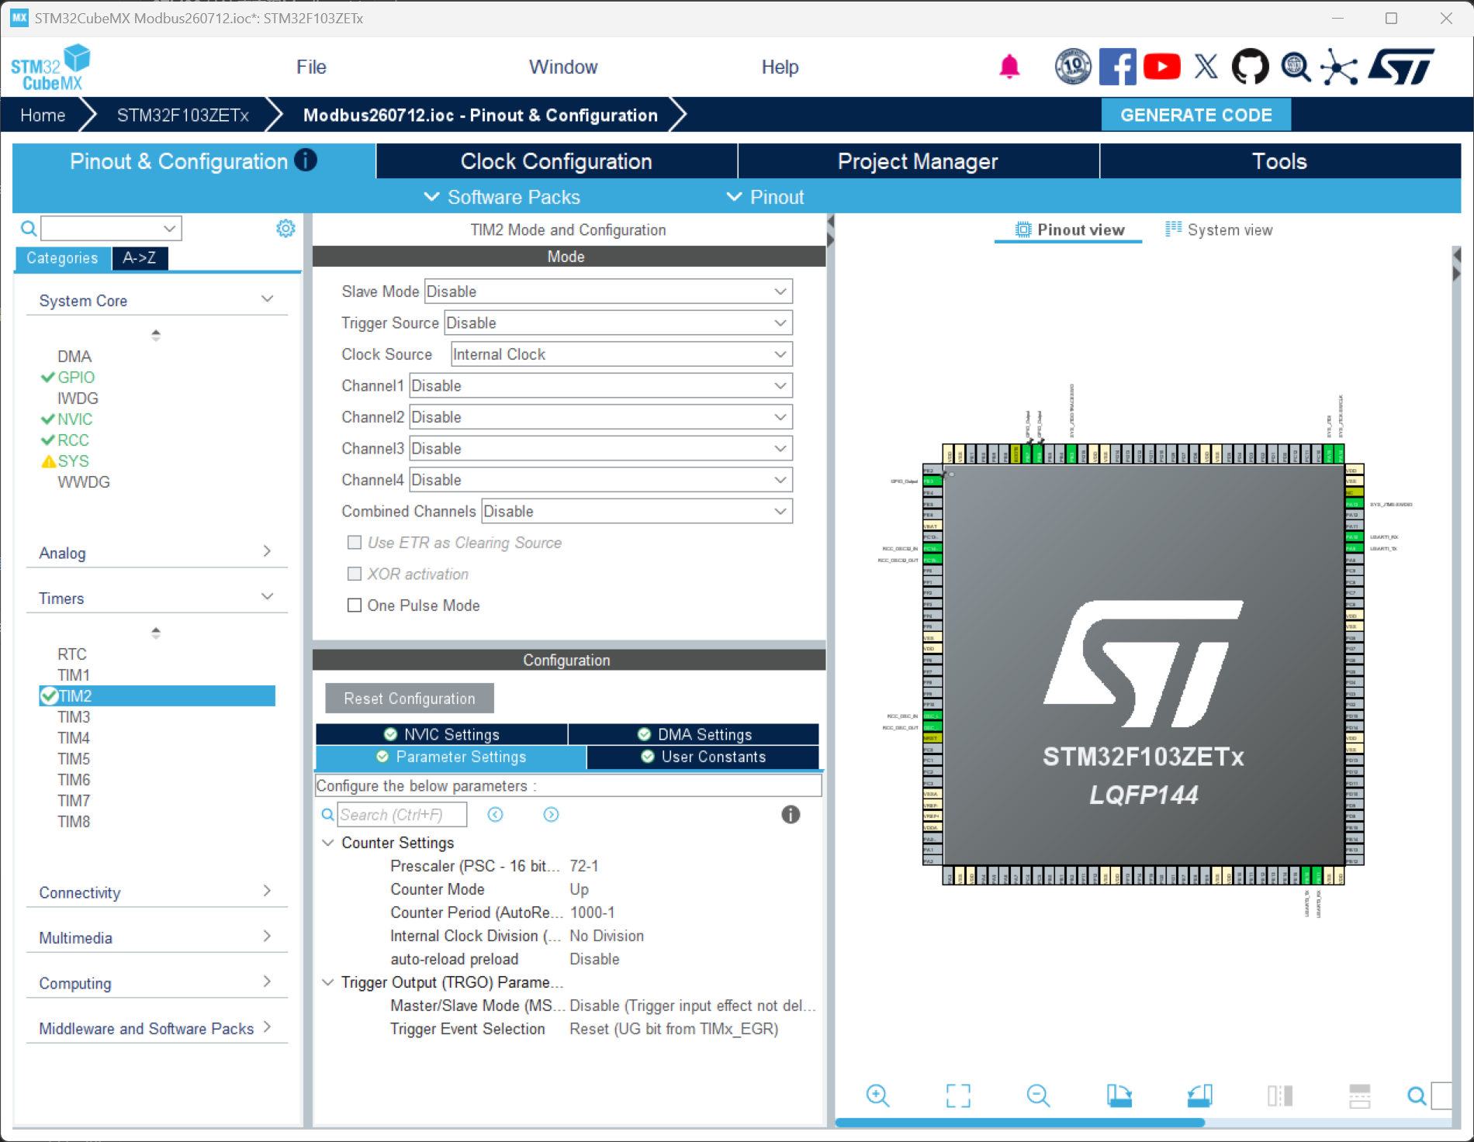
Task: Open the Channel4 dropdown
Action: (601, 480)
